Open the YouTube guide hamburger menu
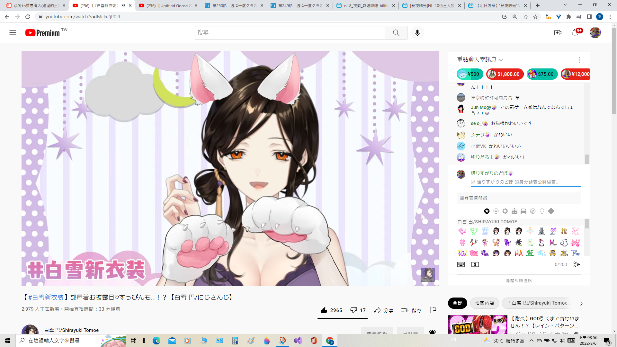 pyautogui.click(x=13, y=33)
